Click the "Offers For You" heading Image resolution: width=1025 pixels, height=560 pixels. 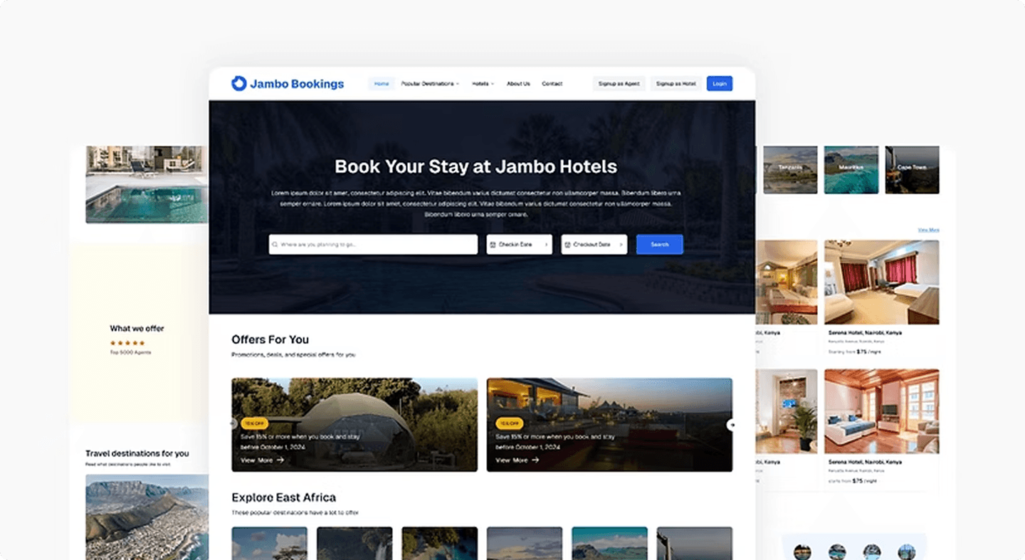tap(270, 339)
